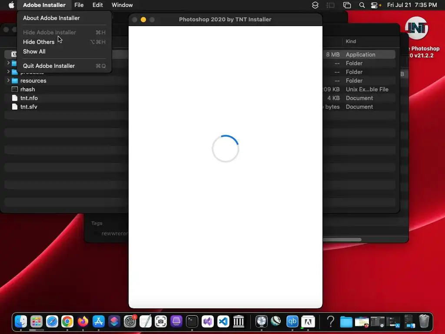
Task: Click the tnt.sfv document icon
Action: pos(15,107)
